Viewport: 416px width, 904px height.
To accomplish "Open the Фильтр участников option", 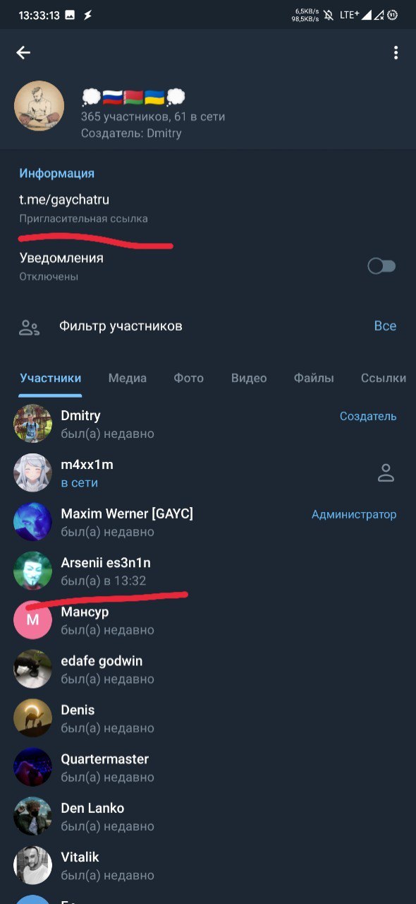I will pos(121,326).
